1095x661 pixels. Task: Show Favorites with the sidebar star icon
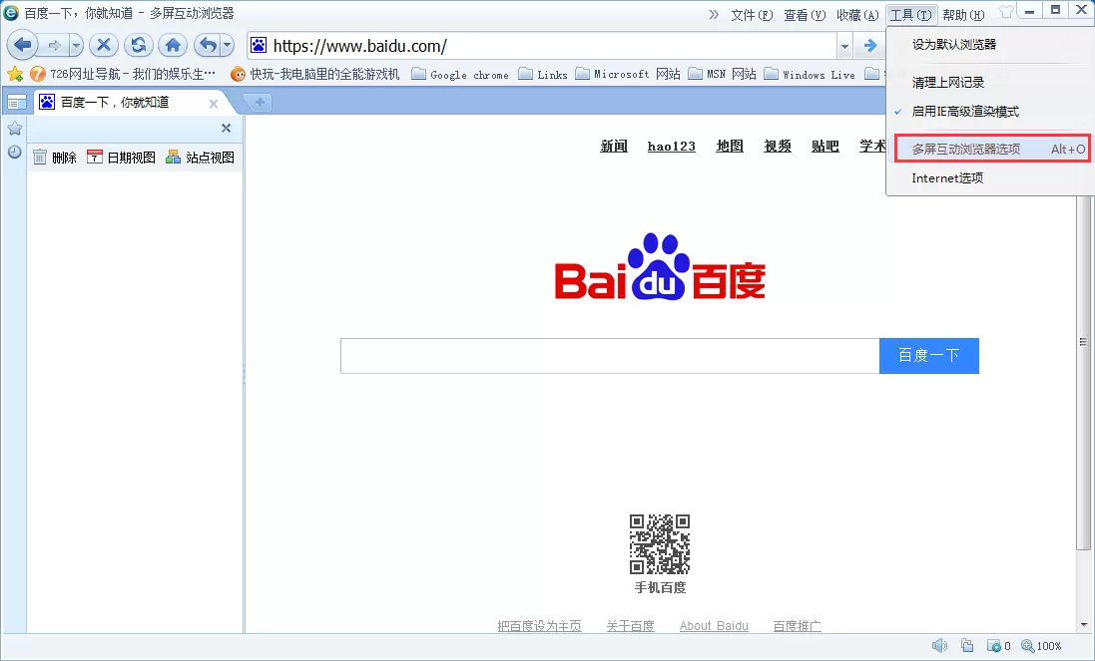[x=15, y=129]
